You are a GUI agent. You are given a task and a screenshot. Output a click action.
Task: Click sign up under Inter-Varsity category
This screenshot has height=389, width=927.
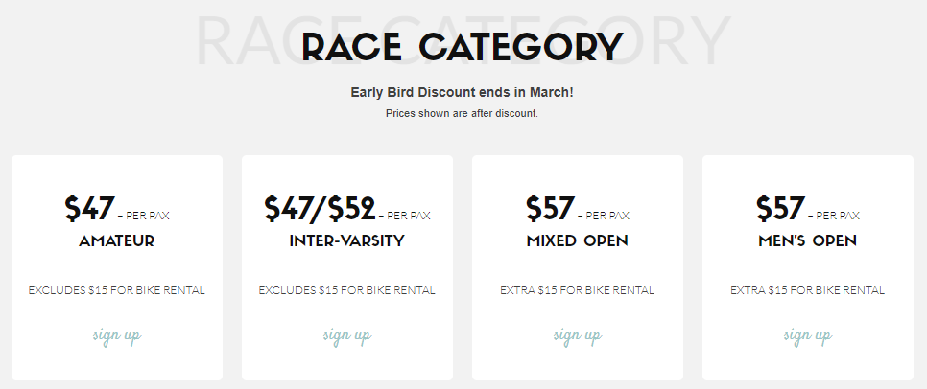click(347, 336)
